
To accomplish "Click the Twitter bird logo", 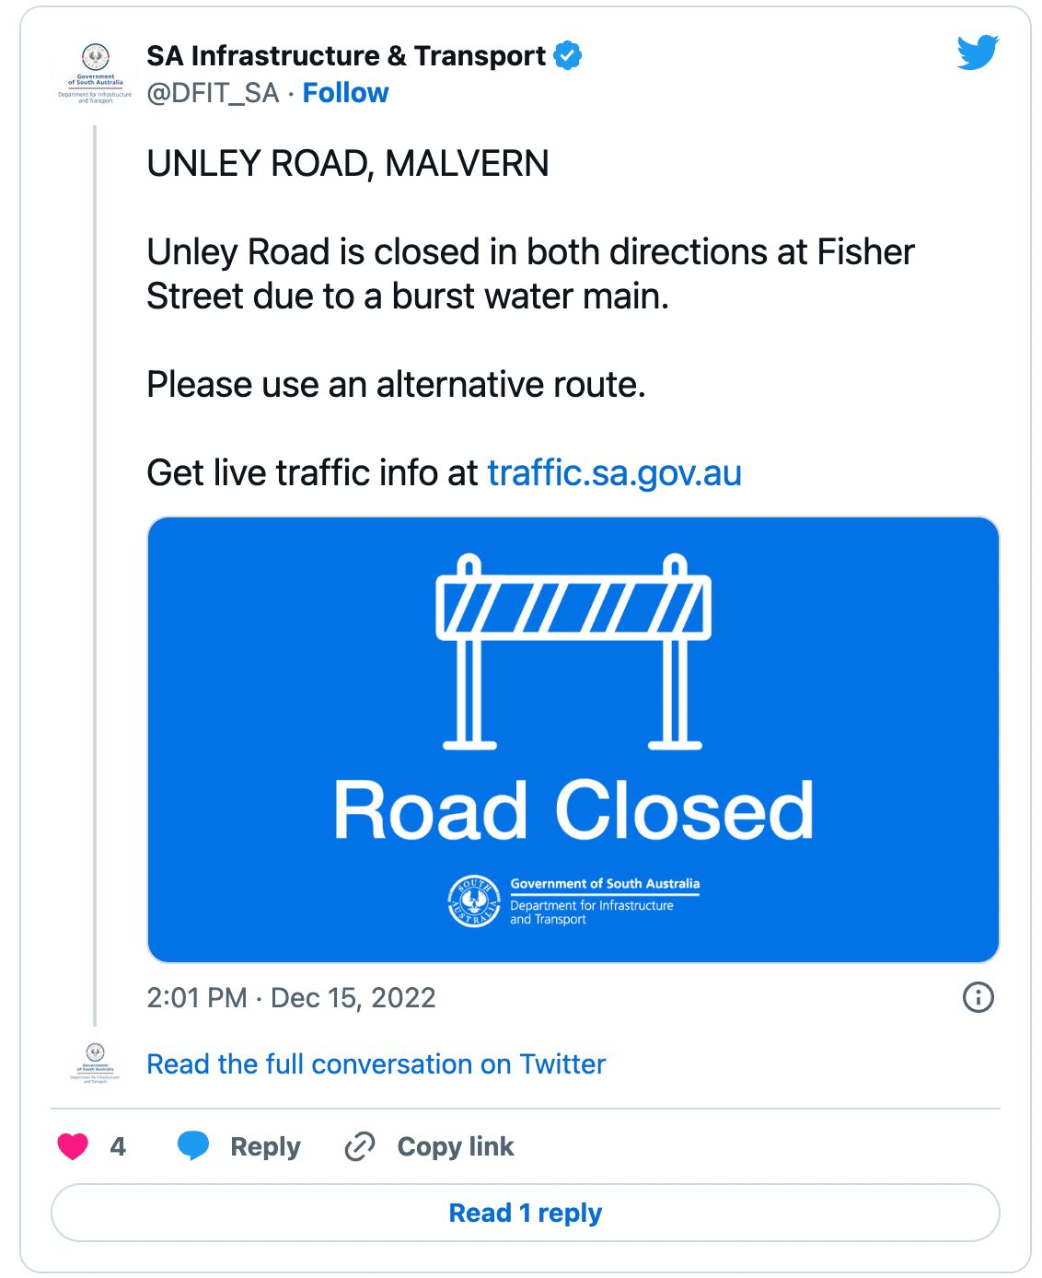I will [x=978, y=52].
